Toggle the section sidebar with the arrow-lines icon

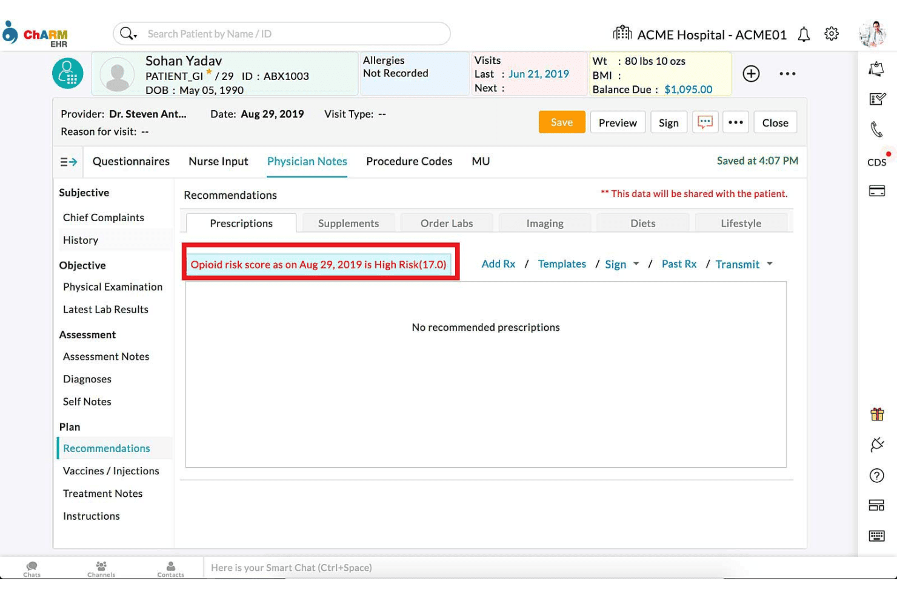coord(68,162)
